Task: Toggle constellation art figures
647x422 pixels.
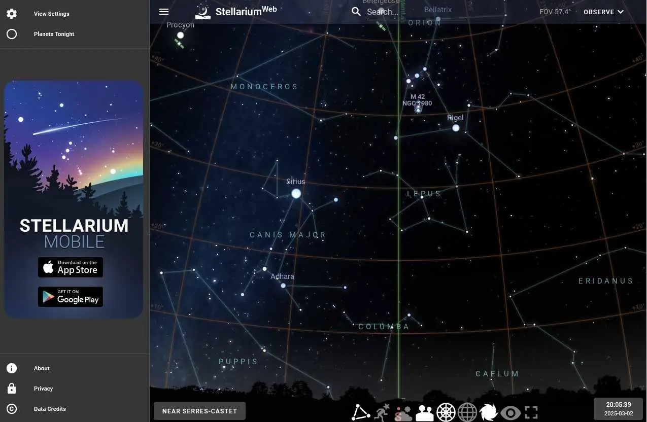Action: [382, 412]
